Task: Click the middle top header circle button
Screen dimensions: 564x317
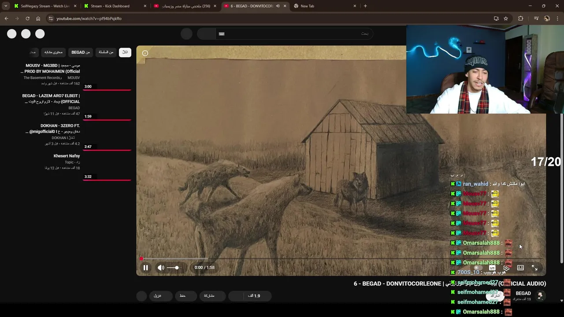Action: 26,33
